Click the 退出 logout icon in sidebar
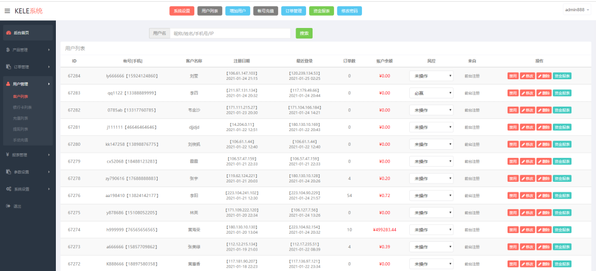The height and width of the screenshot is (271, 596). click(x=8, y=206)
